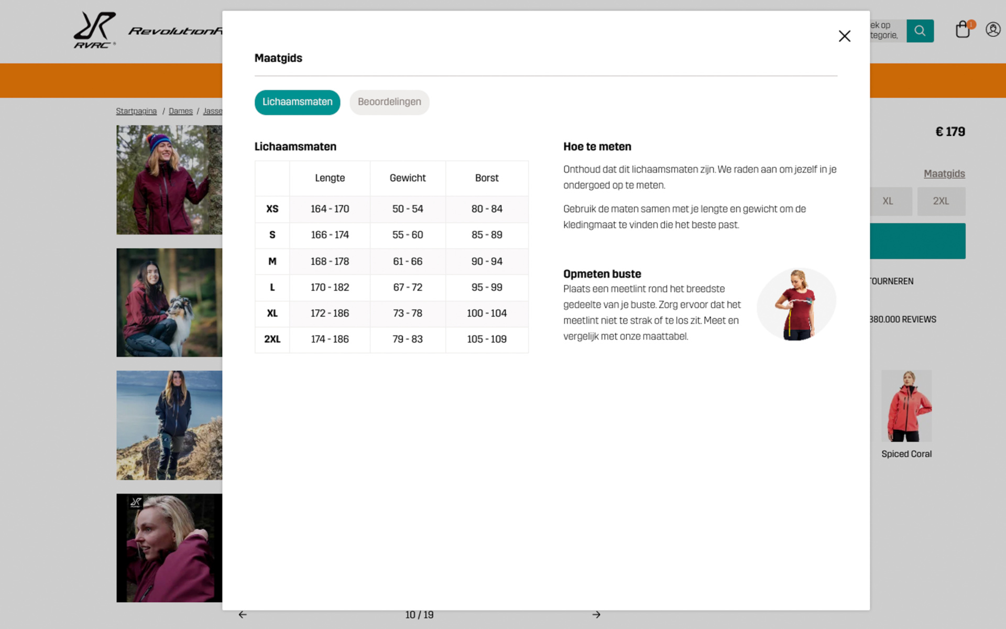Screen dimensions: 1006x629
Task: Click the cell '170 - 182'
Action: [330, 287]
